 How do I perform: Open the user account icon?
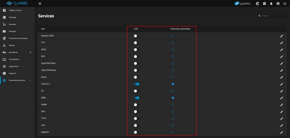(278, 3)
